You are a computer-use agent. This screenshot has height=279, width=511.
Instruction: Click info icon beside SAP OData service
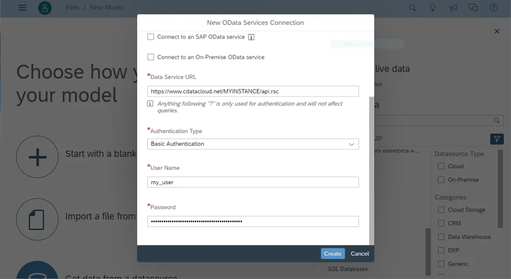(251, 37)
